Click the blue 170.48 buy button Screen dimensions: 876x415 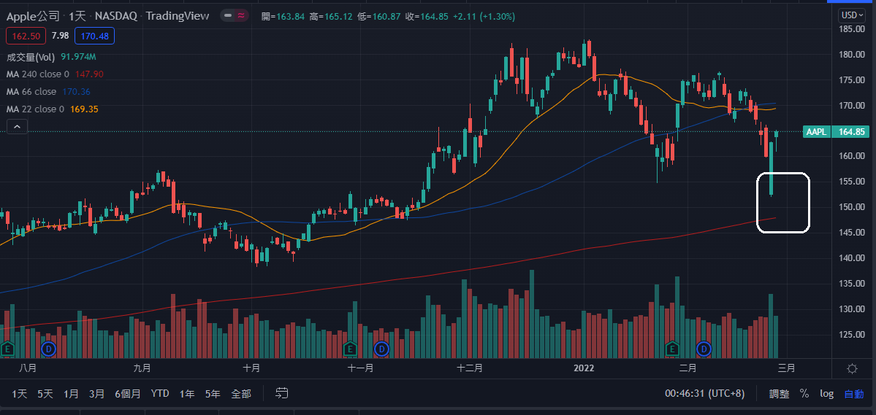(94, 36)
